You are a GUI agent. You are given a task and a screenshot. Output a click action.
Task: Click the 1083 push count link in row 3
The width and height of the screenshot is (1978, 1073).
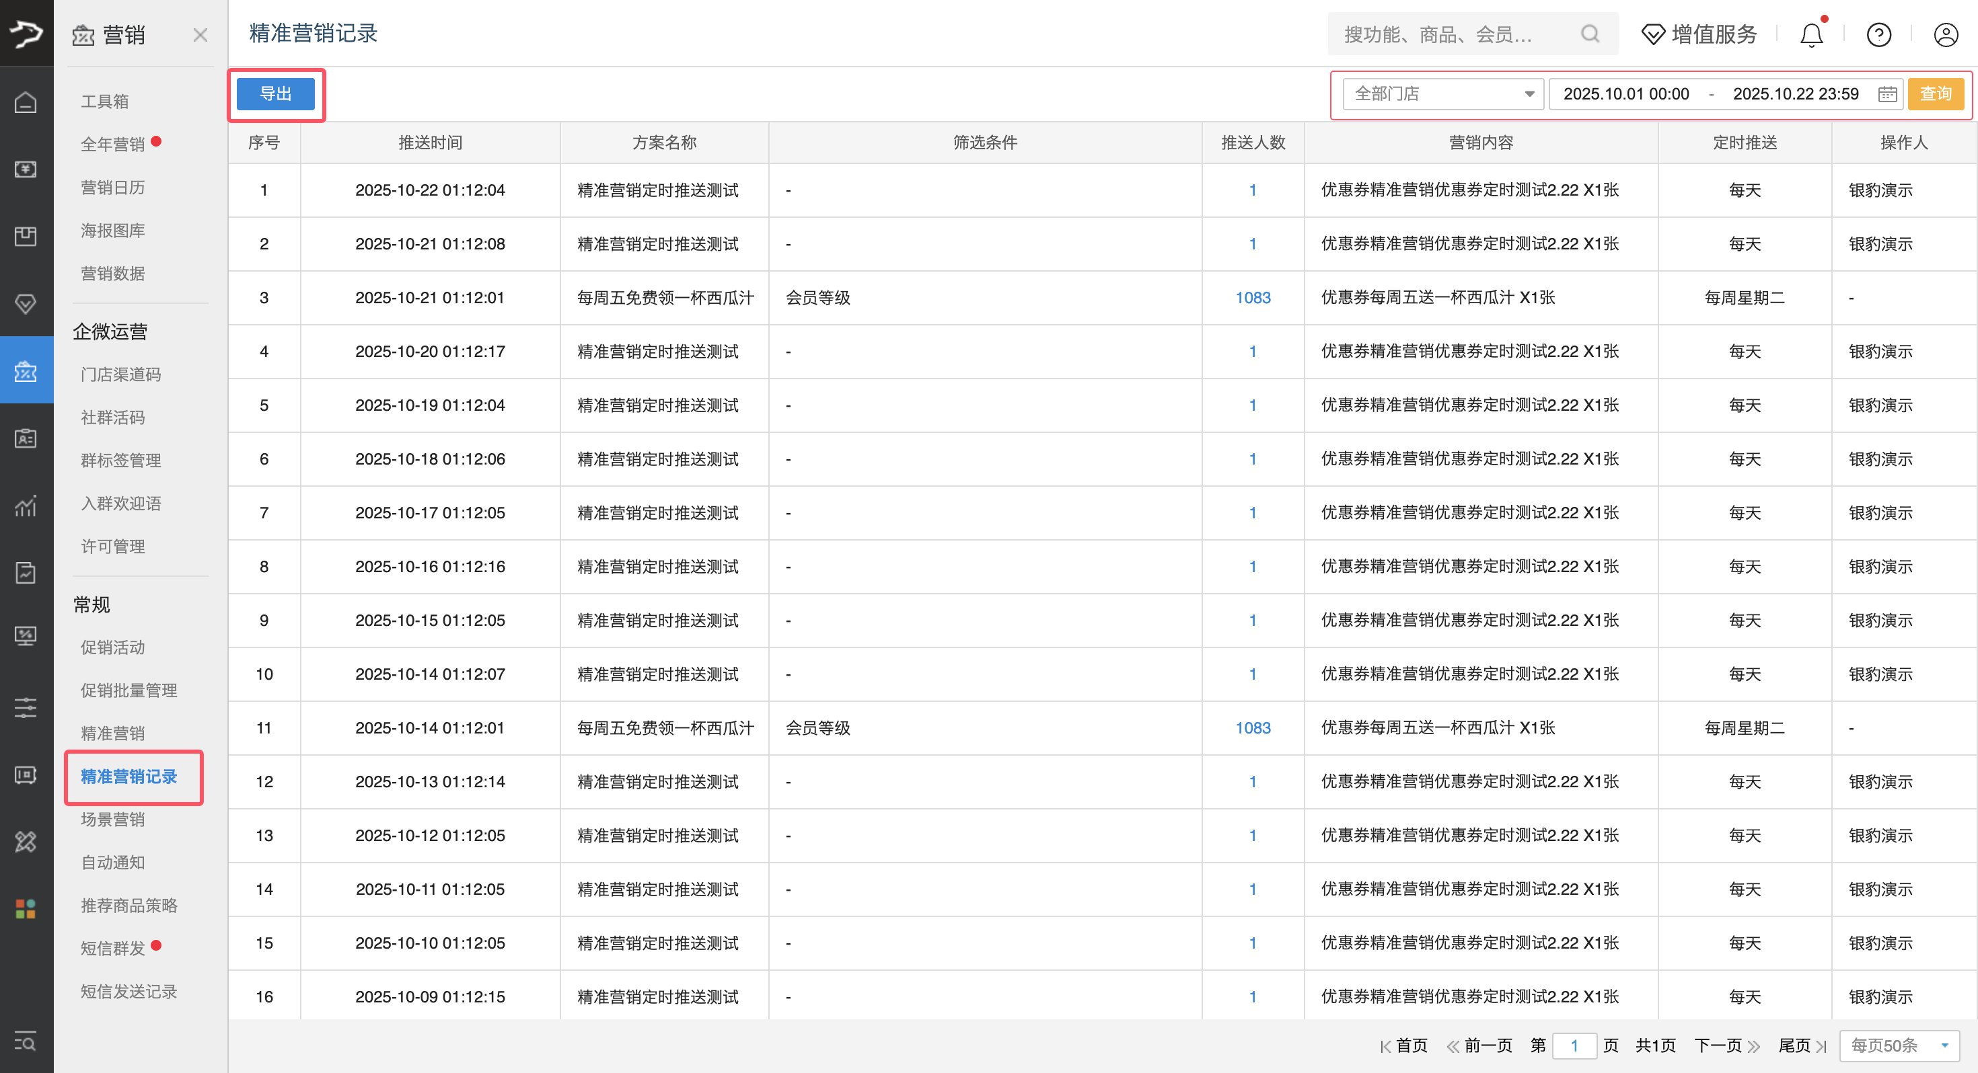point(1252,298)
